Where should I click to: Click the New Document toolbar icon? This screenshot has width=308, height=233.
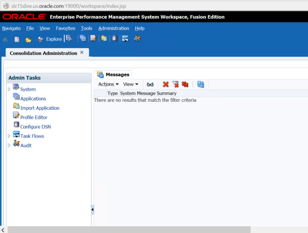(17, 39)
